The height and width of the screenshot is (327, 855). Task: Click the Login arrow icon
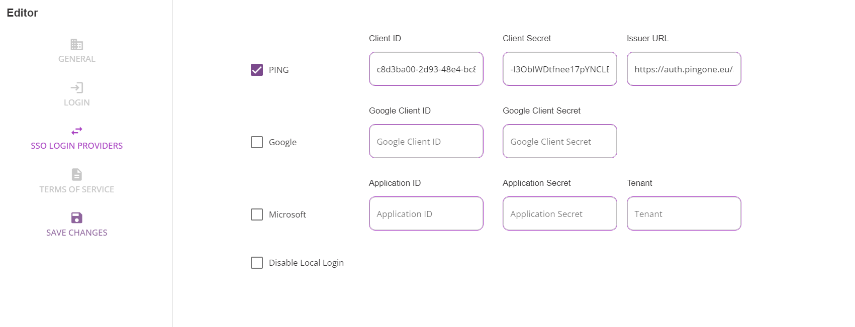click(76, 88)
